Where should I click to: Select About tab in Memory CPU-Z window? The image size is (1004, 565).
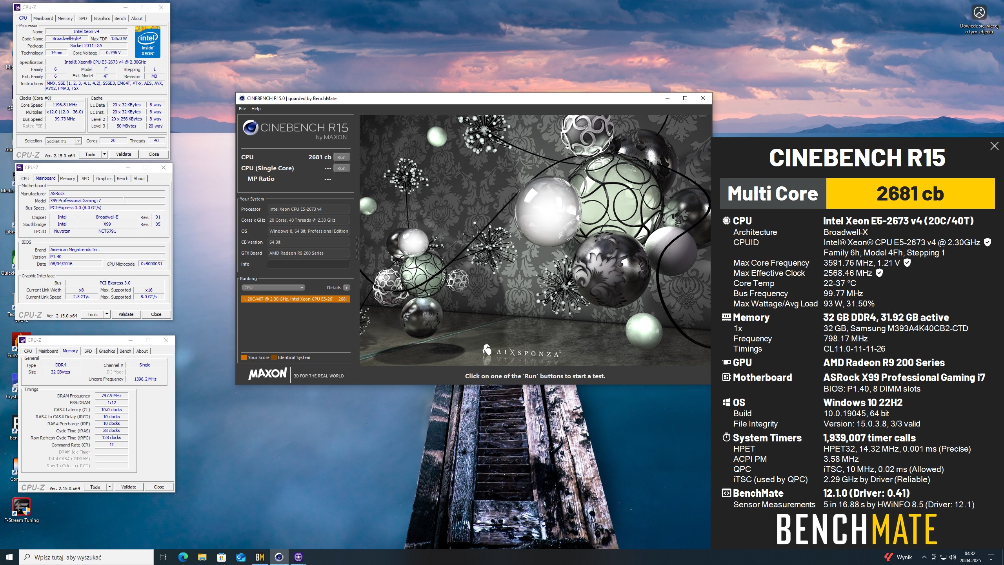(142, 351)
